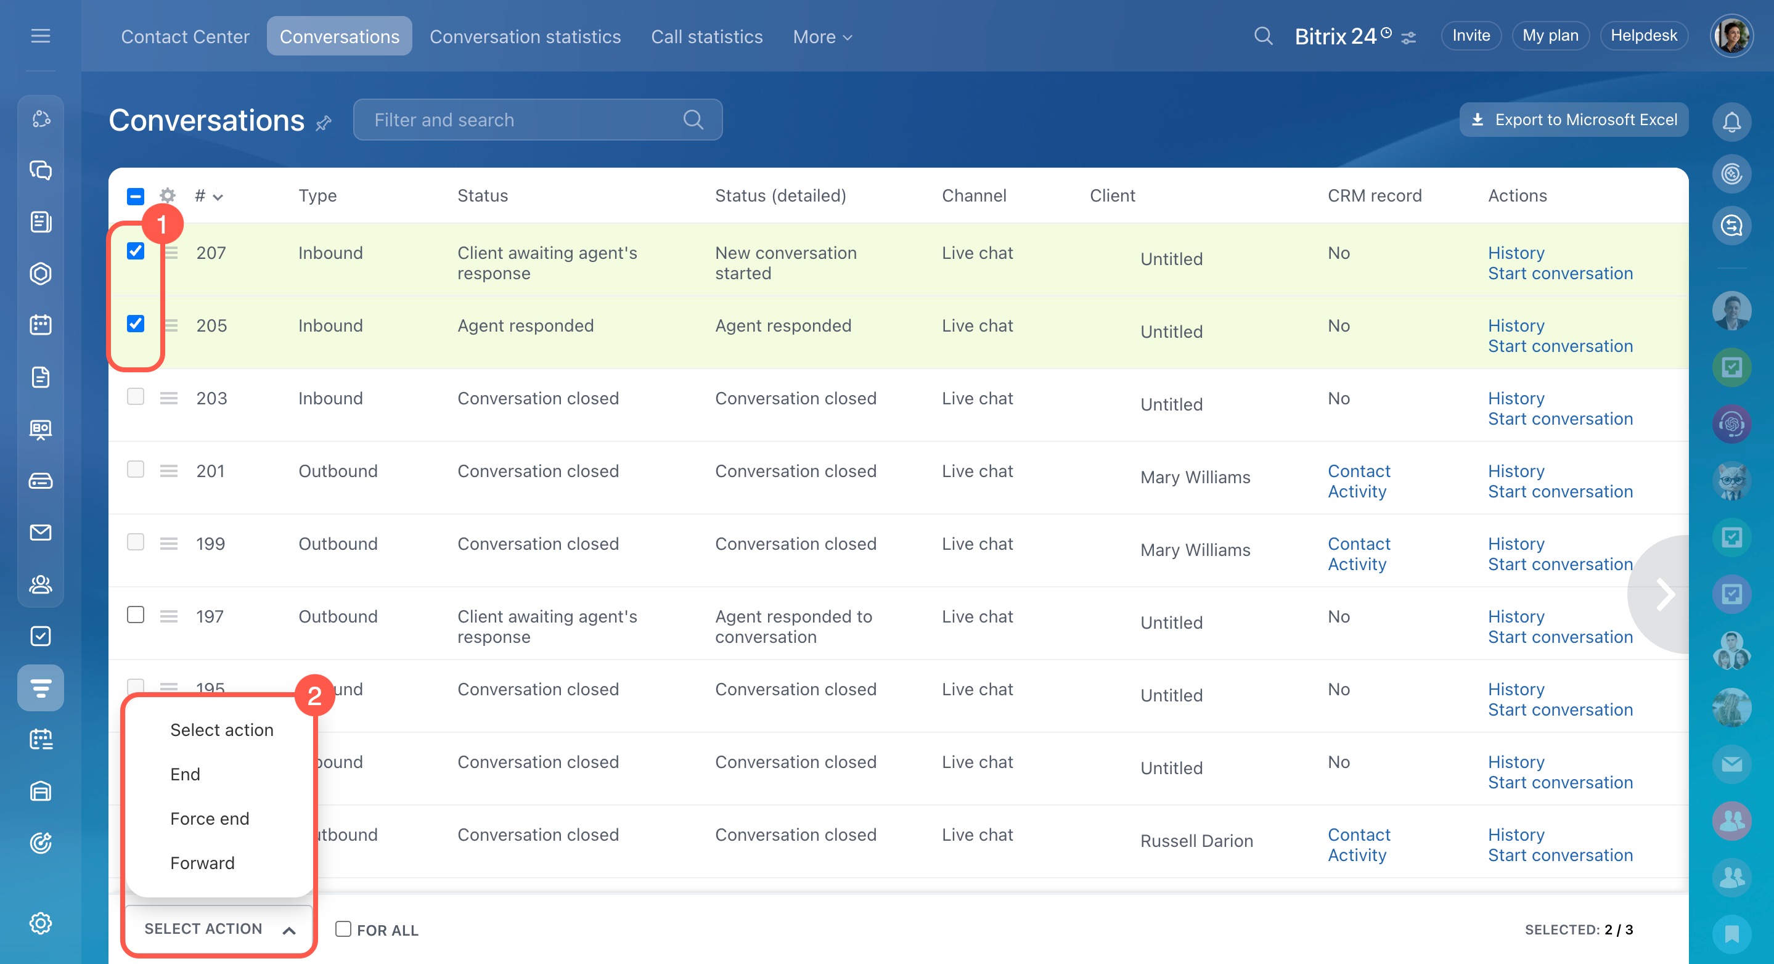
Task: Click the Filter and search field
Action: pos(523,120)
